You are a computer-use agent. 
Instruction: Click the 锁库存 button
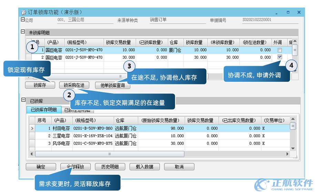tap(40, 85)
